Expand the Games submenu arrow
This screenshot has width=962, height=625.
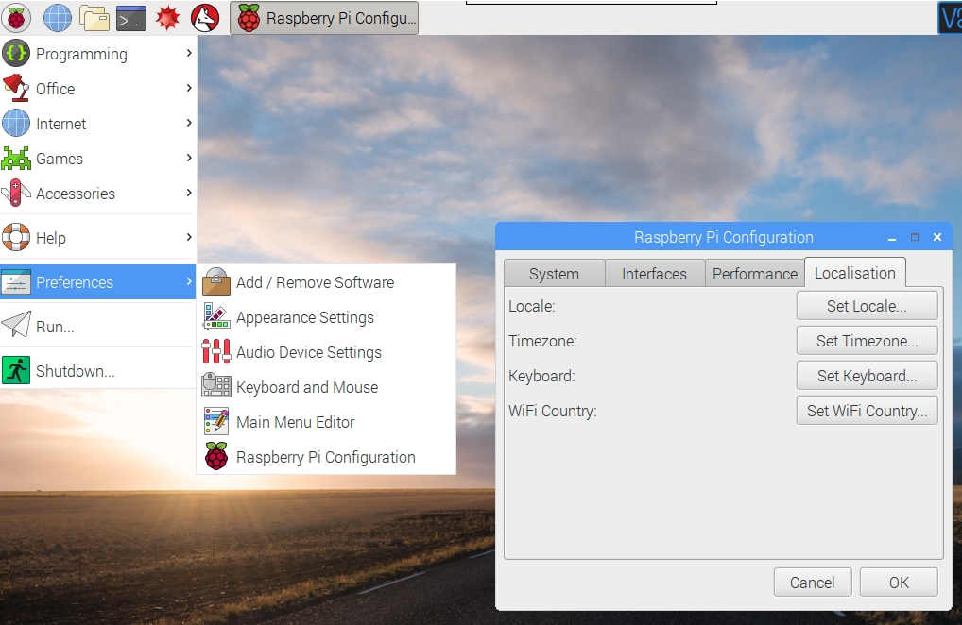click(189, 158)
